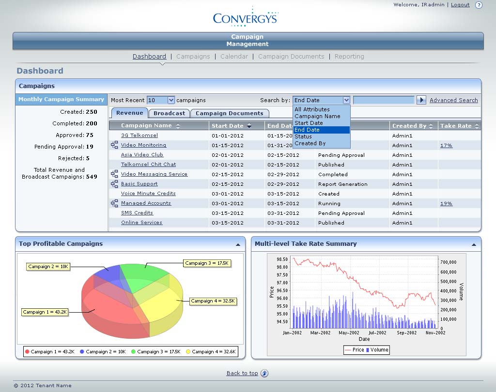The height and width of the screenshot is (392, 496).
Task: Click hierarchy icon beside Basic Support
Action: click(114, 184)
